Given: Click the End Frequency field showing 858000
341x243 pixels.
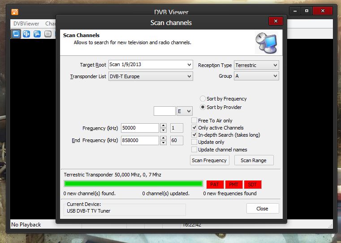Looking at the screenshot, I should [140, 140].
